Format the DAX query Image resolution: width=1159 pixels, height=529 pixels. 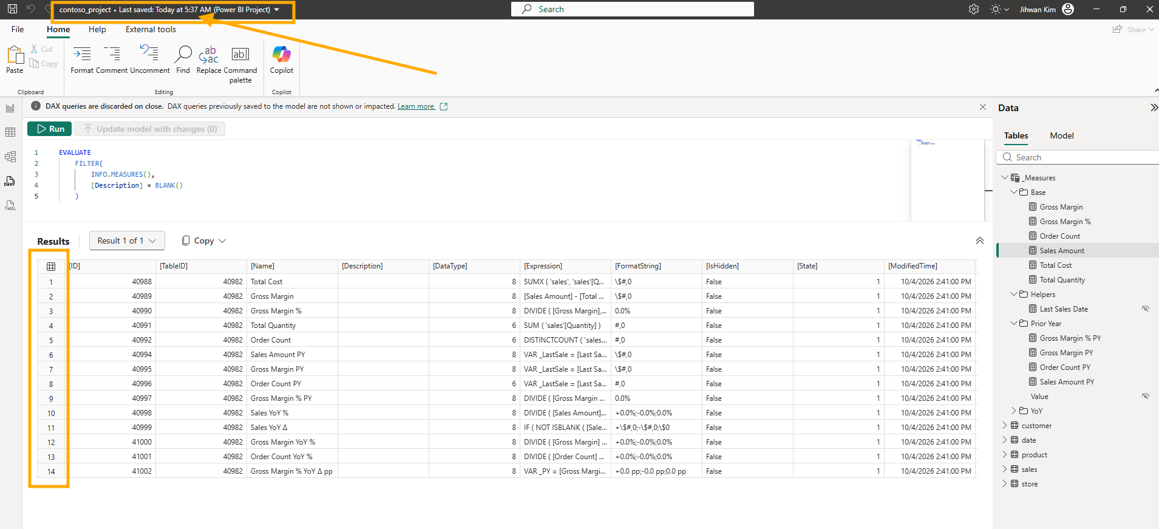[x=82, y=60]
